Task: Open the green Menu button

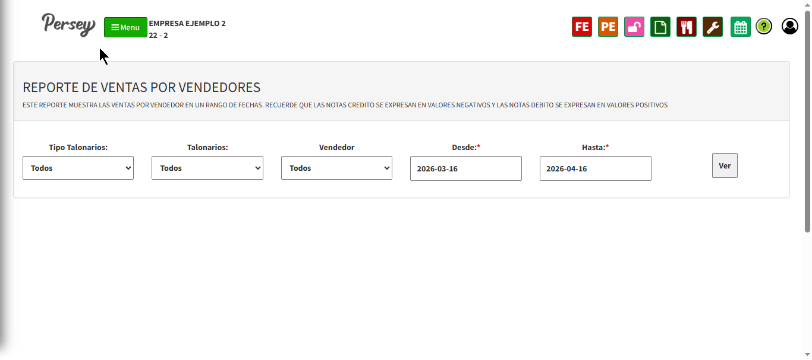Action: click(x=125, y=27)
